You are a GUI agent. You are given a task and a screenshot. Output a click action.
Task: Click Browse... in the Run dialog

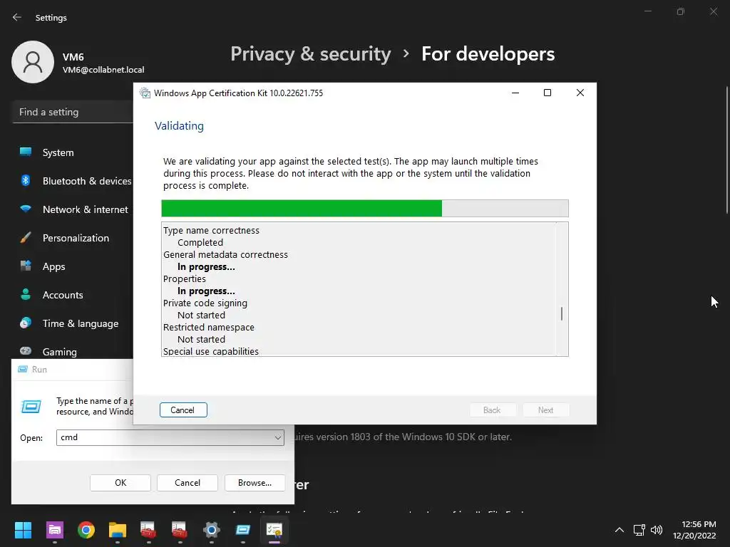[255, 483]
